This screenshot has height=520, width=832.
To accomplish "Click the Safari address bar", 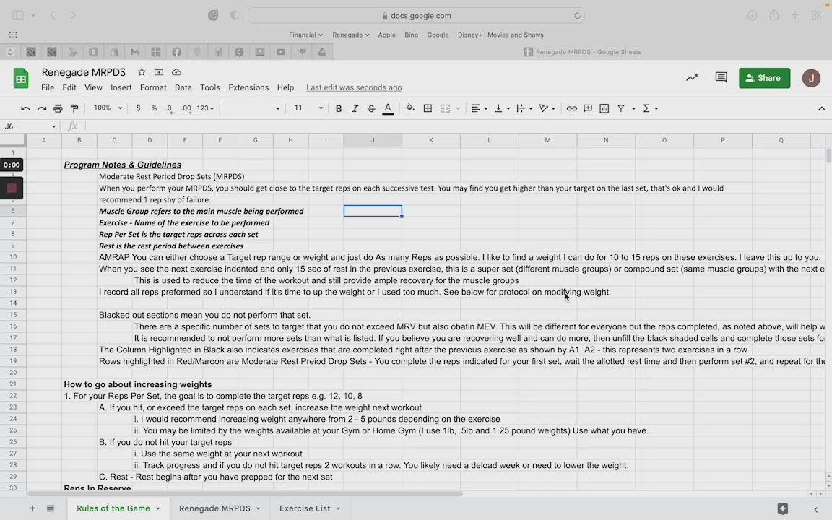I will [416, 15].
